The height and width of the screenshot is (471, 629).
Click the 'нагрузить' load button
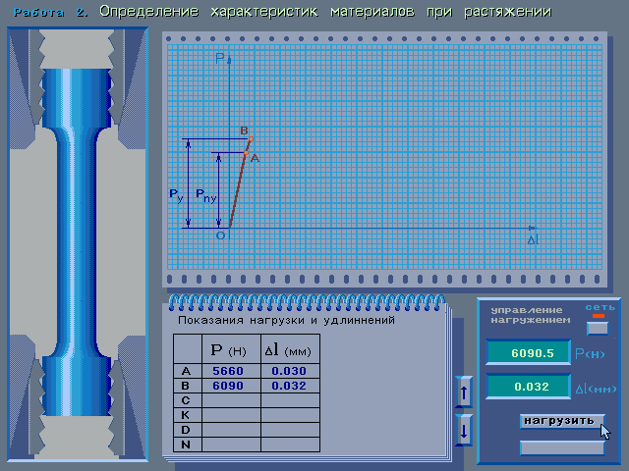(562, 421)
